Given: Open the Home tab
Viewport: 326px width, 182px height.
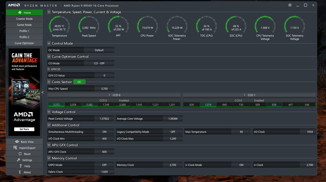Looking at the screenshot, I should [x=24, y=12].
